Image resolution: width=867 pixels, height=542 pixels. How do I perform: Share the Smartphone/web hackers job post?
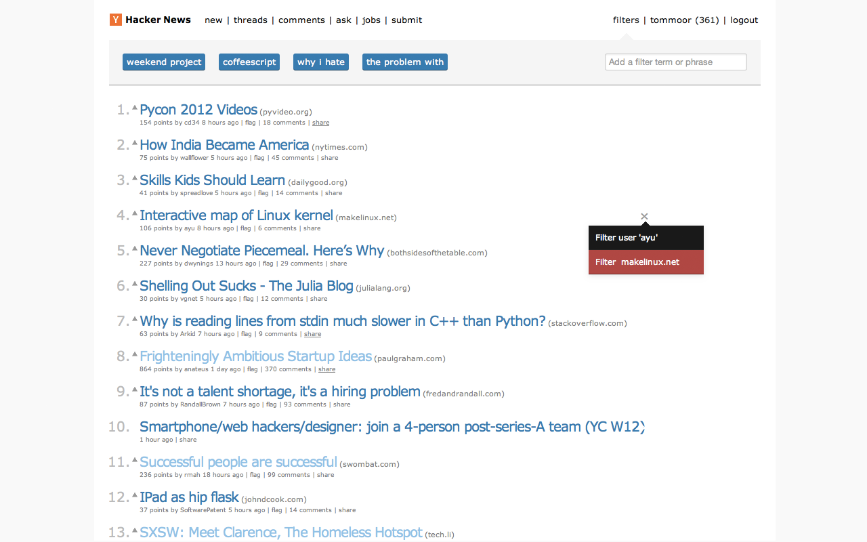[188, 440]
